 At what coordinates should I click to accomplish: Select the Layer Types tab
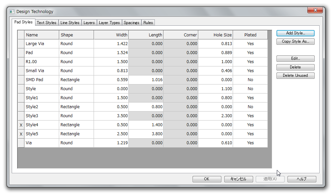pyautogui.click(x=109, y=23)
